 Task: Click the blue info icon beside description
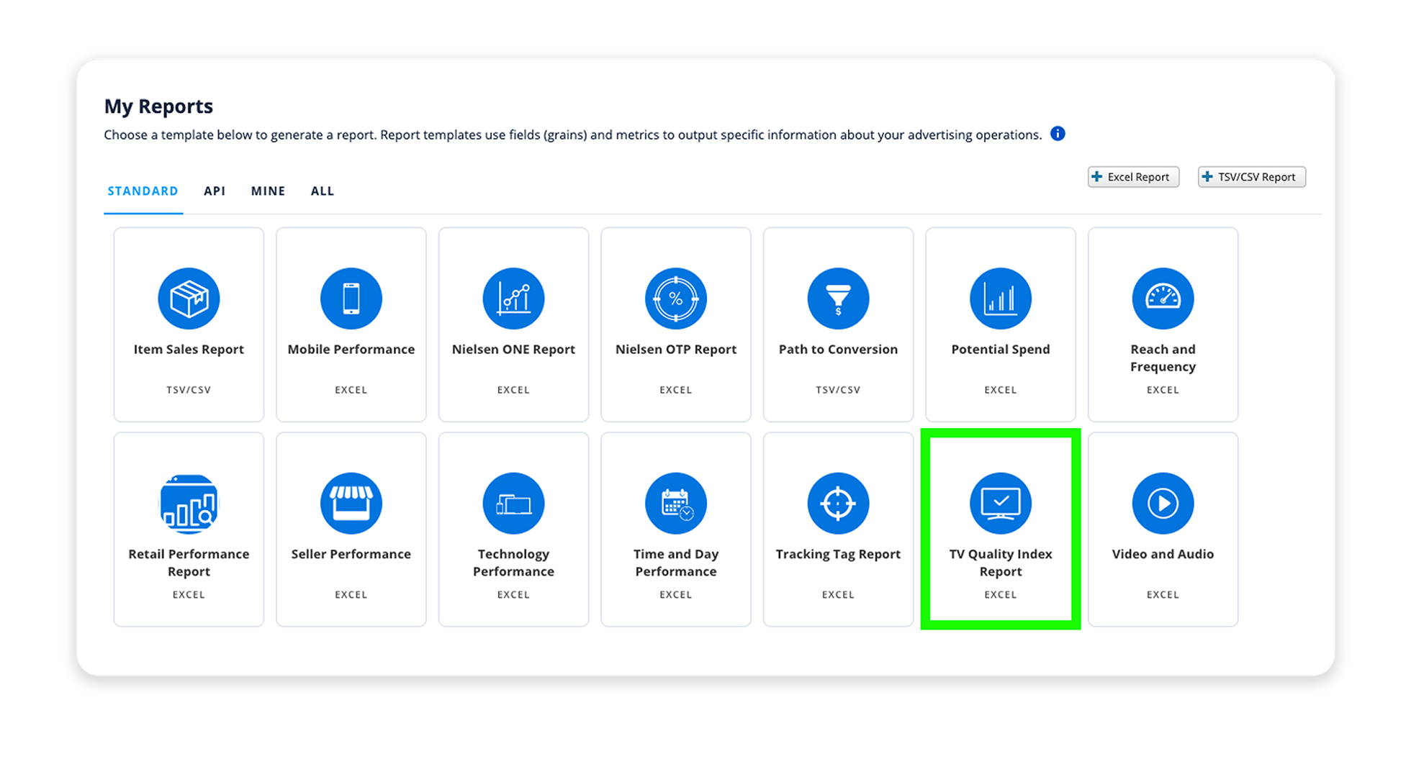tap(1058, 134)
